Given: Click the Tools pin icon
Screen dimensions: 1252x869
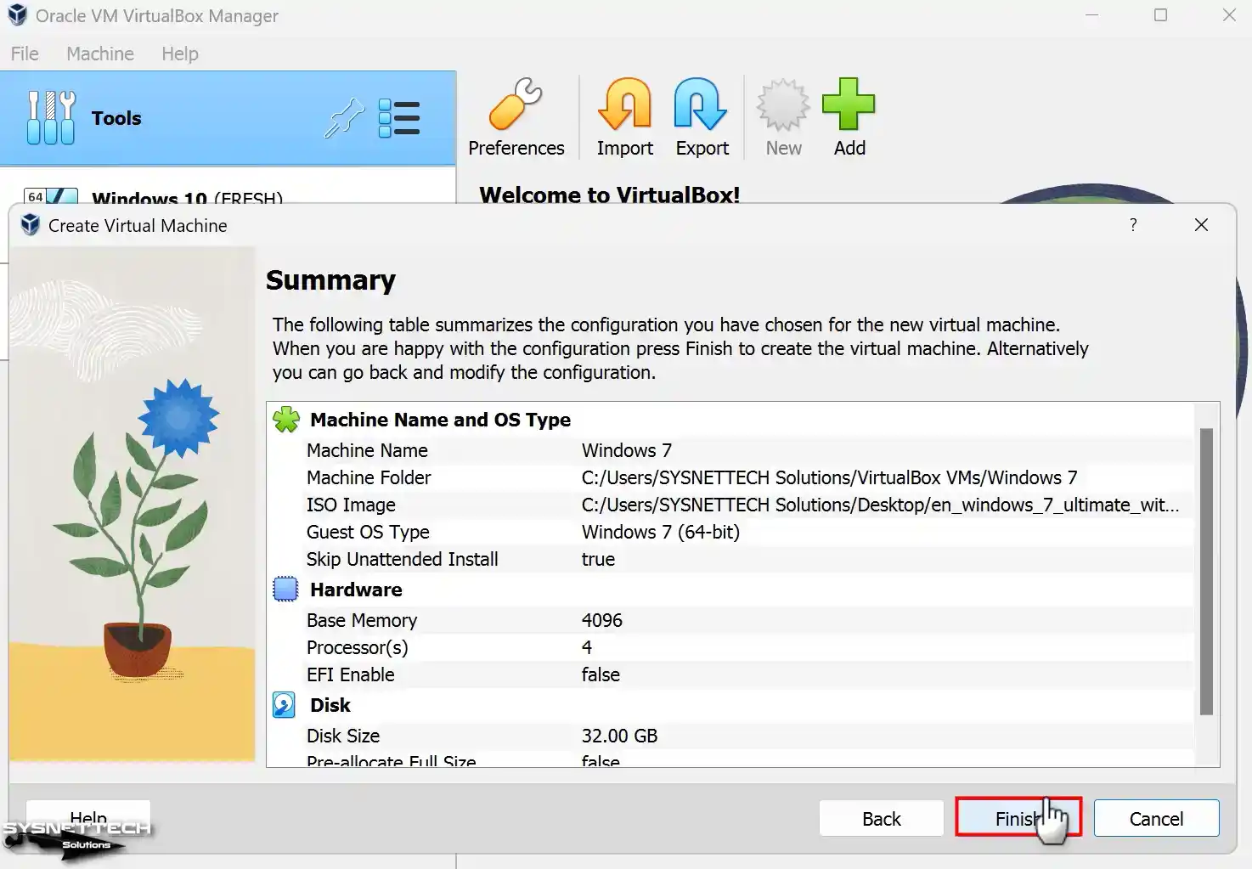Looking at the screenshot, I should (343, 118).
